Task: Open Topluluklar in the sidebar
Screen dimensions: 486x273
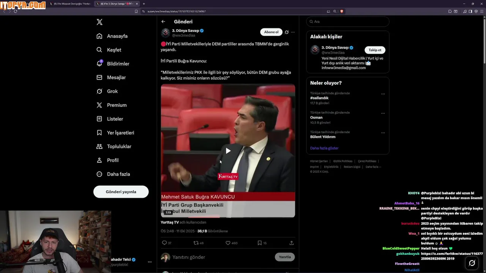Action: [x=114, y=146]
